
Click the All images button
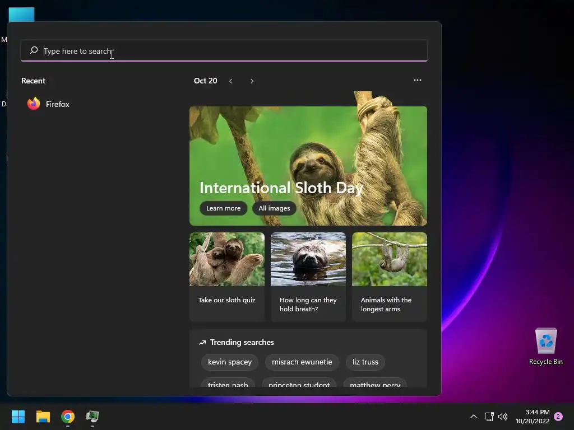click(274, 208)
